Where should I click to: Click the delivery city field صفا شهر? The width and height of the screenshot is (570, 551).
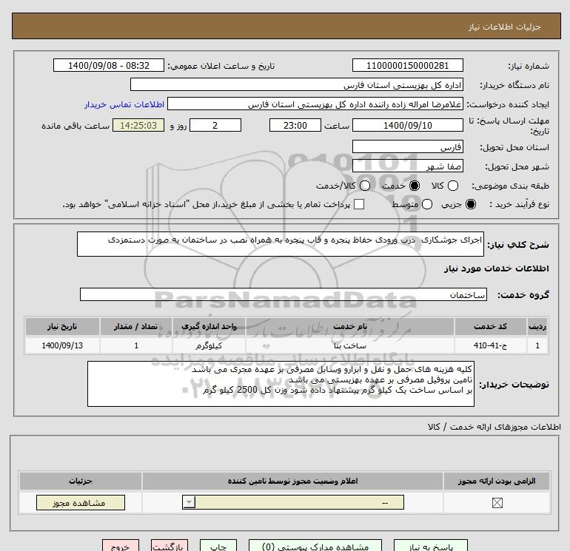point(407,166)
